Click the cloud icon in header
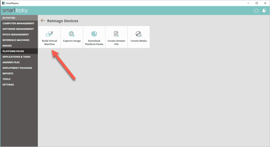The height and width of the screenshot is (147, 270). point(256,11)
